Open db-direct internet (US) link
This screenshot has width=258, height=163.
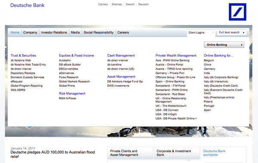point(121,69)
